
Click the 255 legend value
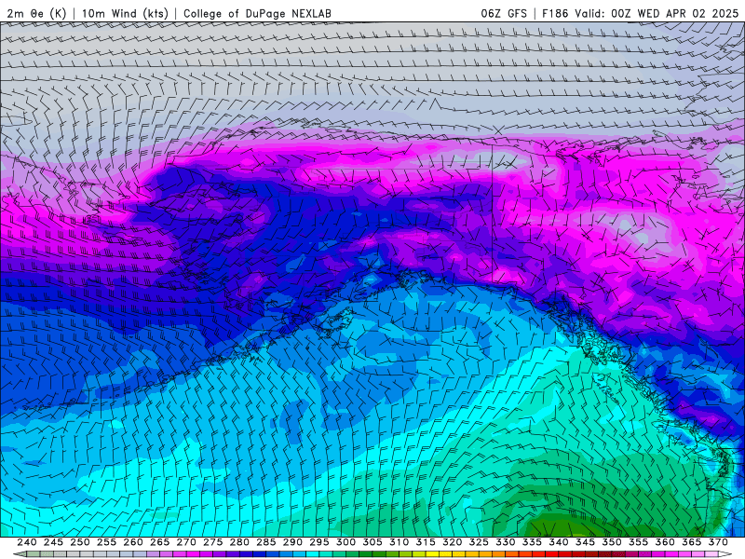point(106,542)
